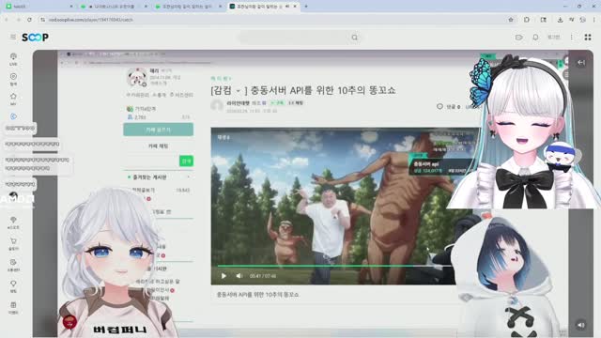601x338 pixels.
Task: View site information icon beside the URL
Action: pos(43,20)
